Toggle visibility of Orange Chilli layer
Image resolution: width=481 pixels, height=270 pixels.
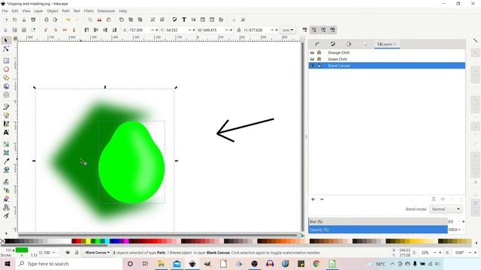pos(313,52)
